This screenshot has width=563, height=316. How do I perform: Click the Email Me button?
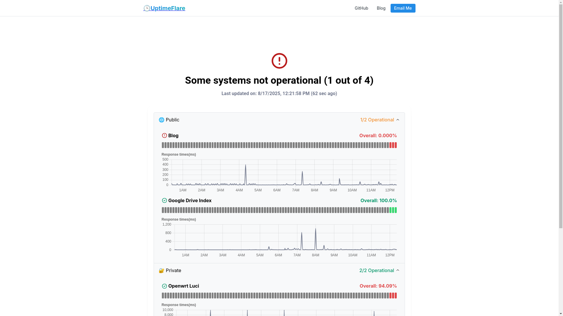coord(403,8)
